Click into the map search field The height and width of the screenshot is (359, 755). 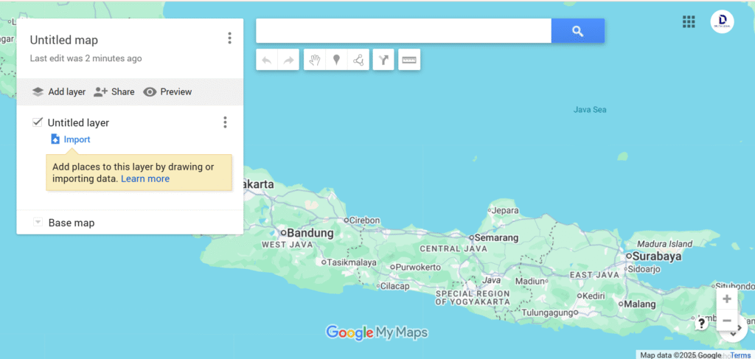click(403, 31)
